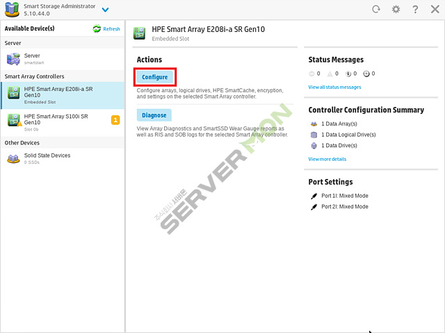Click the critical status message count icon
445x333 pixels.
311,74
